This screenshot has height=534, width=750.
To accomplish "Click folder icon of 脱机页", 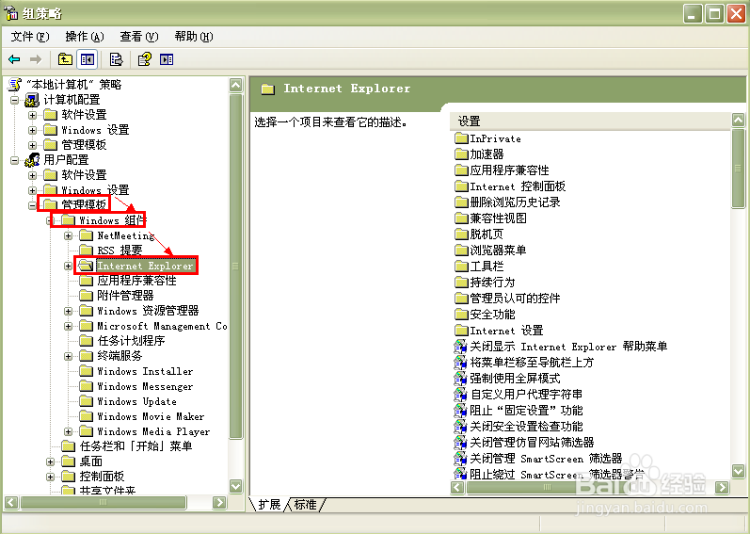I will coord(461,234).
